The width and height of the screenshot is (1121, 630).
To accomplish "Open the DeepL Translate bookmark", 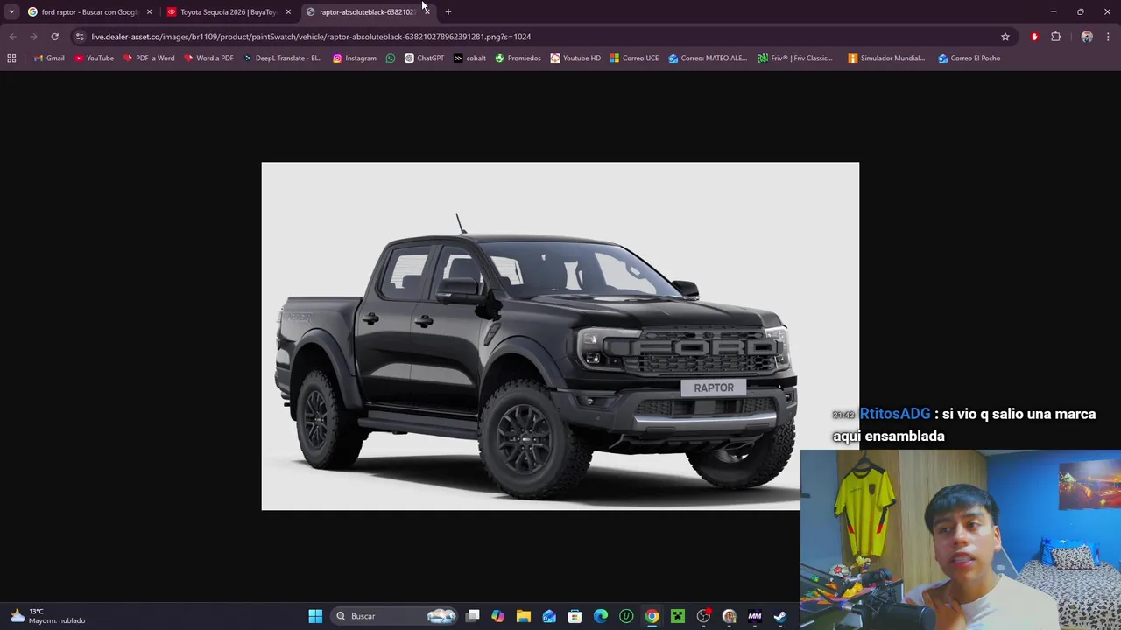I will [x=281, y=59].
